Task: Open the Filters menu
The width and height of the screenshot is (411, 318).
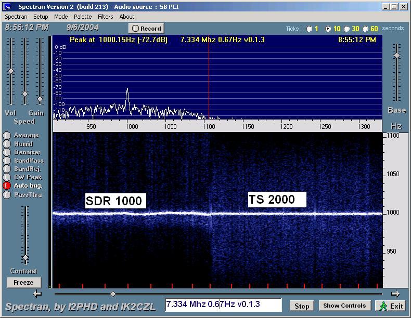Action: pyautogui.click(x=105, y=17)
